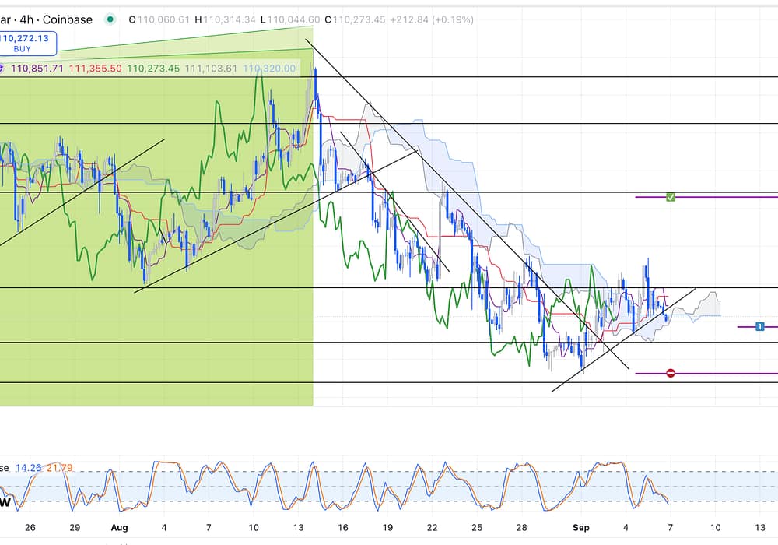Click the purple indicator icon beside 110,851.71
Image resolution: width=778 pixels, height=545 pixels.
pos(3,69)
